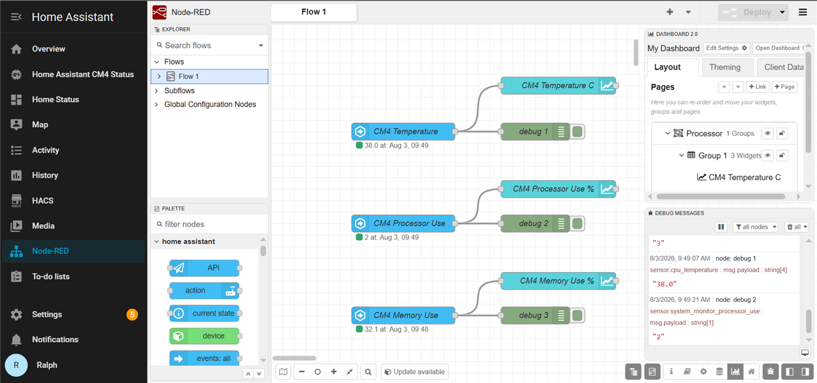
Task: Toggle the debug 1 node enable button
Action: (x=577, y=131)
